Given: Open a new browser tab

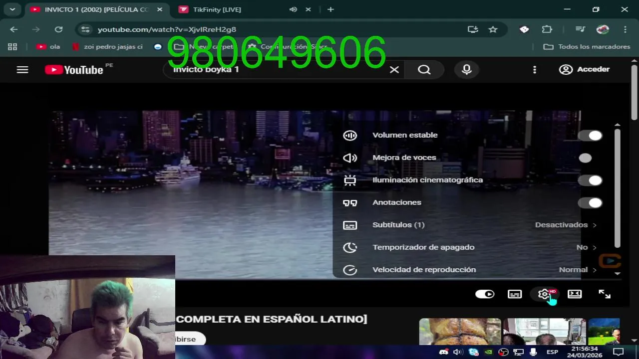Looking at the screenshot, I should point(330,9).
